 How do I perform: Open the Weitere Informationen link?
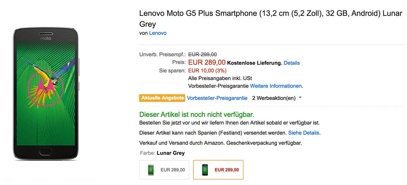click(276, 86)
